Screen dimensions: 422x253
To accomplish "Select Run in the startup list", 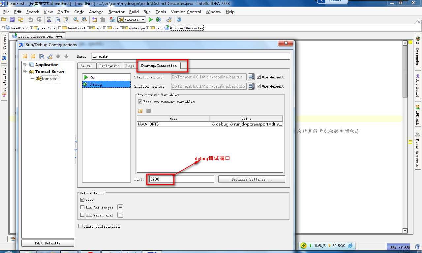I will [x=106, y=77].
